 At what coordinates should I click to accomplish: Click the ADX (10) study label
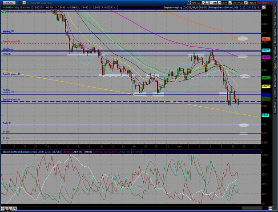click(78, 152)
